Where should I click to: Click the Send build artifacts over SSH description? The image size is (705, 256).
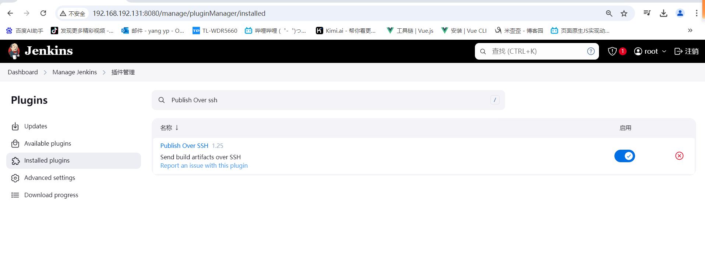201,157
